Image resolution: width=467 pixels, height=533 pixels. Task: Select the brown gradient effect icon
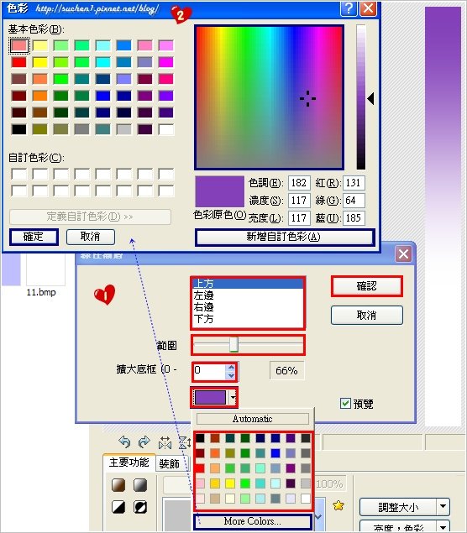[x=118, y=485]
